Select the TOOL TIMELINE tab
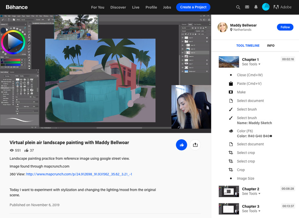This screenshot has width=299, height=218. 248,46
